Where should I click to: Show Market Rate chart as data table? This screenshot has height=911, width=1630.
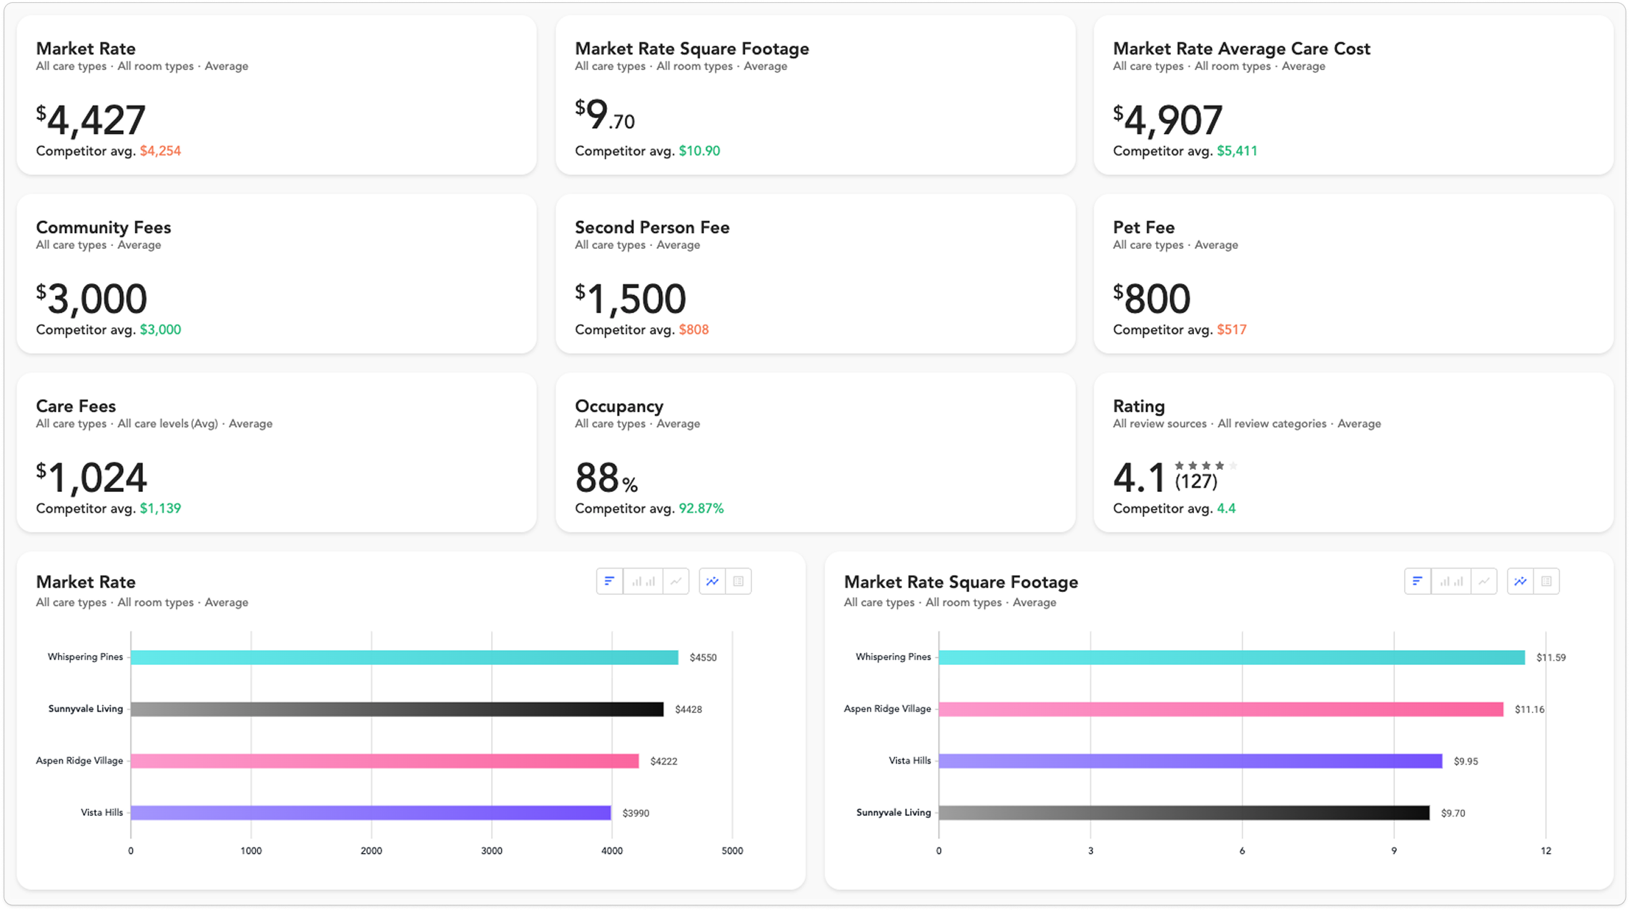(x=739, y=581)
